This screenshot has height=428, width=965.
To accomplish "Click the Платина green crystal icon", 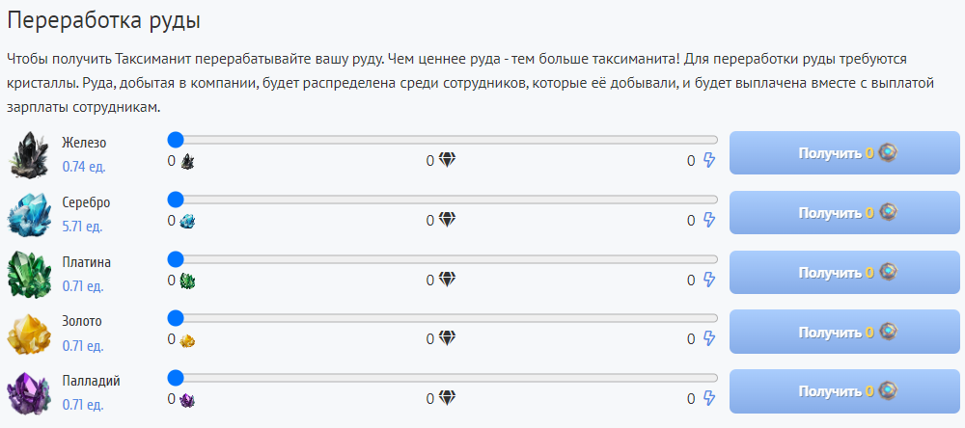I will [29, 273].
